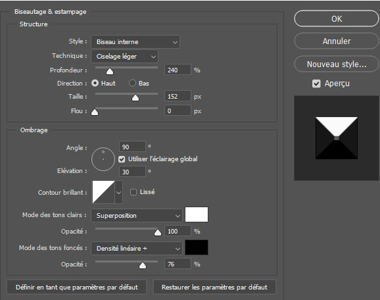Click the gloss contour curve thumbnail
This screenshot has width=380, height=300.
[x=103, y=192]
